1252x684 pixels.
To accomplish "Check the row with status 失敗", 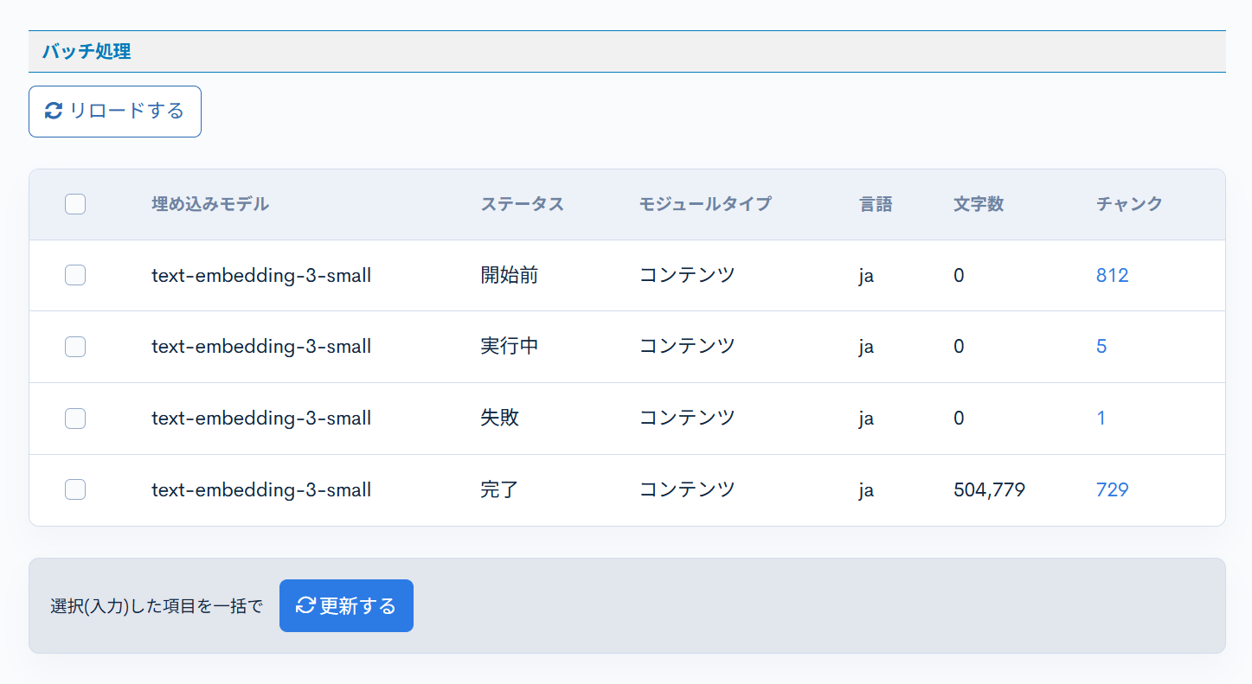I will coord(75,418).
